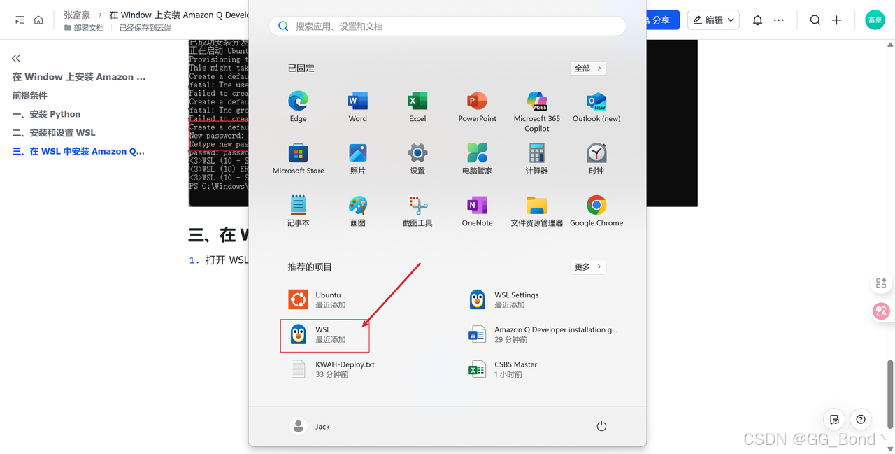The height and width of the screenshot is (454, 895).
Task: Click the search icon in document header
Action: 815,20
